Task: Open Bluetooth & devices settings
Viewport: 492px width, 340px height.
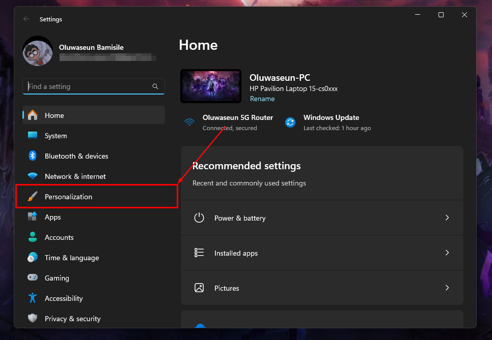Action: 94,156
